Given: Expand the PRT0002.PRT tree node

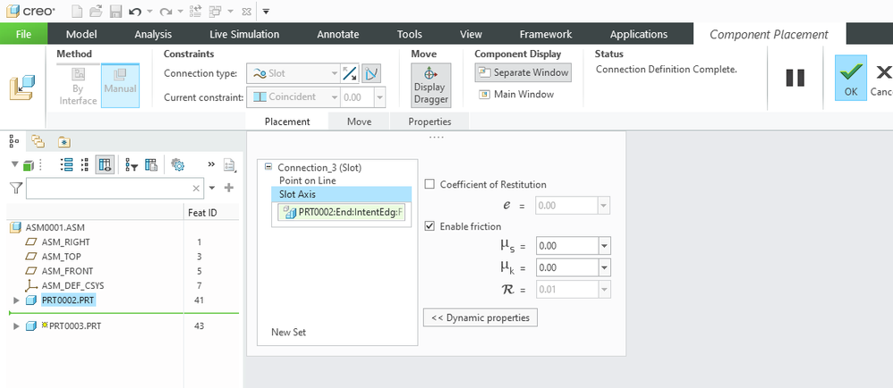Looking at the screenshot, I should [x=16, y=300].
